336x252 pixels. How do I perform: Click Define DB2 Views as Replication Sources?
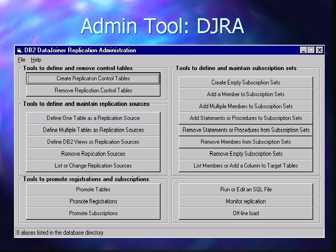point(93,142)
